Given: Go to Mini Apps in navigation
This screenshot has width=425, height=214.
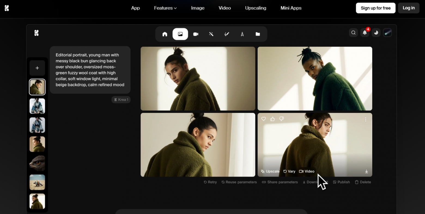Looking at the screenshot, I should click(291, 8).
